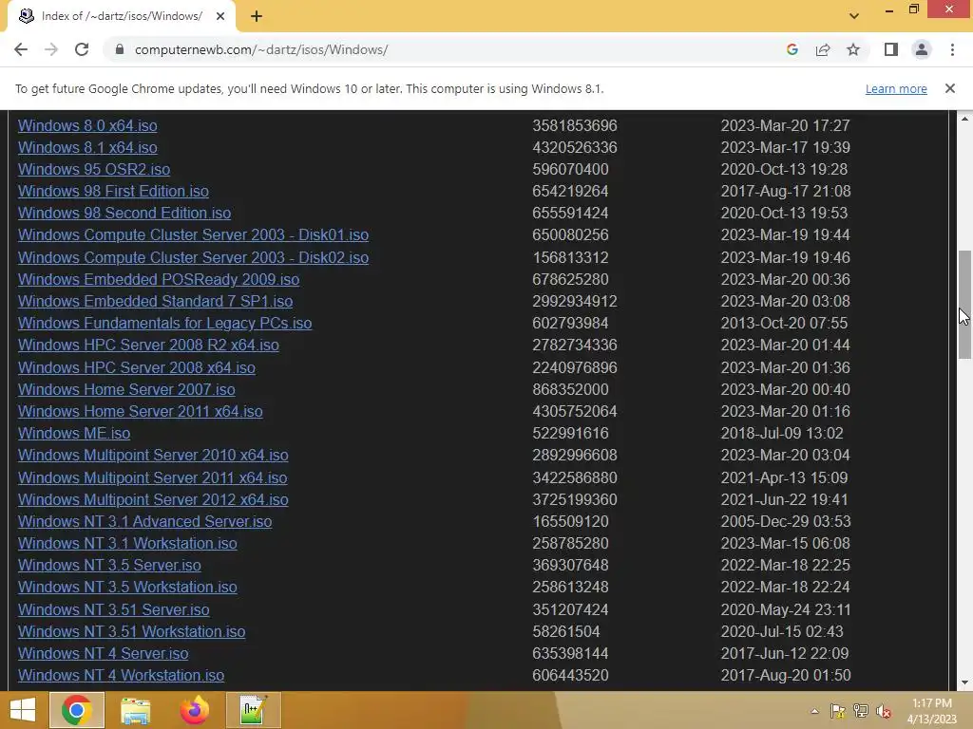
Task: Open Windows Fundamentals for Legacy PCs.iso
Action: [x=164, y=323]
